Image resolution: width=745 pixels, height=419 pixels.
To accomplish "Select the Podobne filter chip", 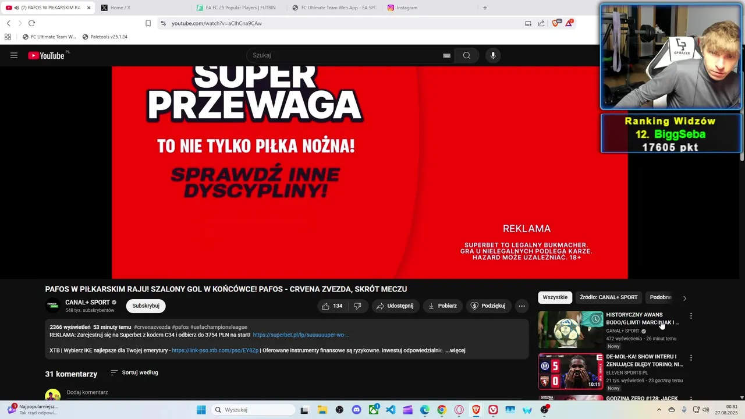I will (660, 297).
